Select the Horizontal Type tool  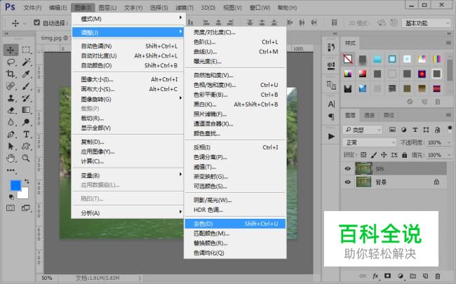pos(26,135)
